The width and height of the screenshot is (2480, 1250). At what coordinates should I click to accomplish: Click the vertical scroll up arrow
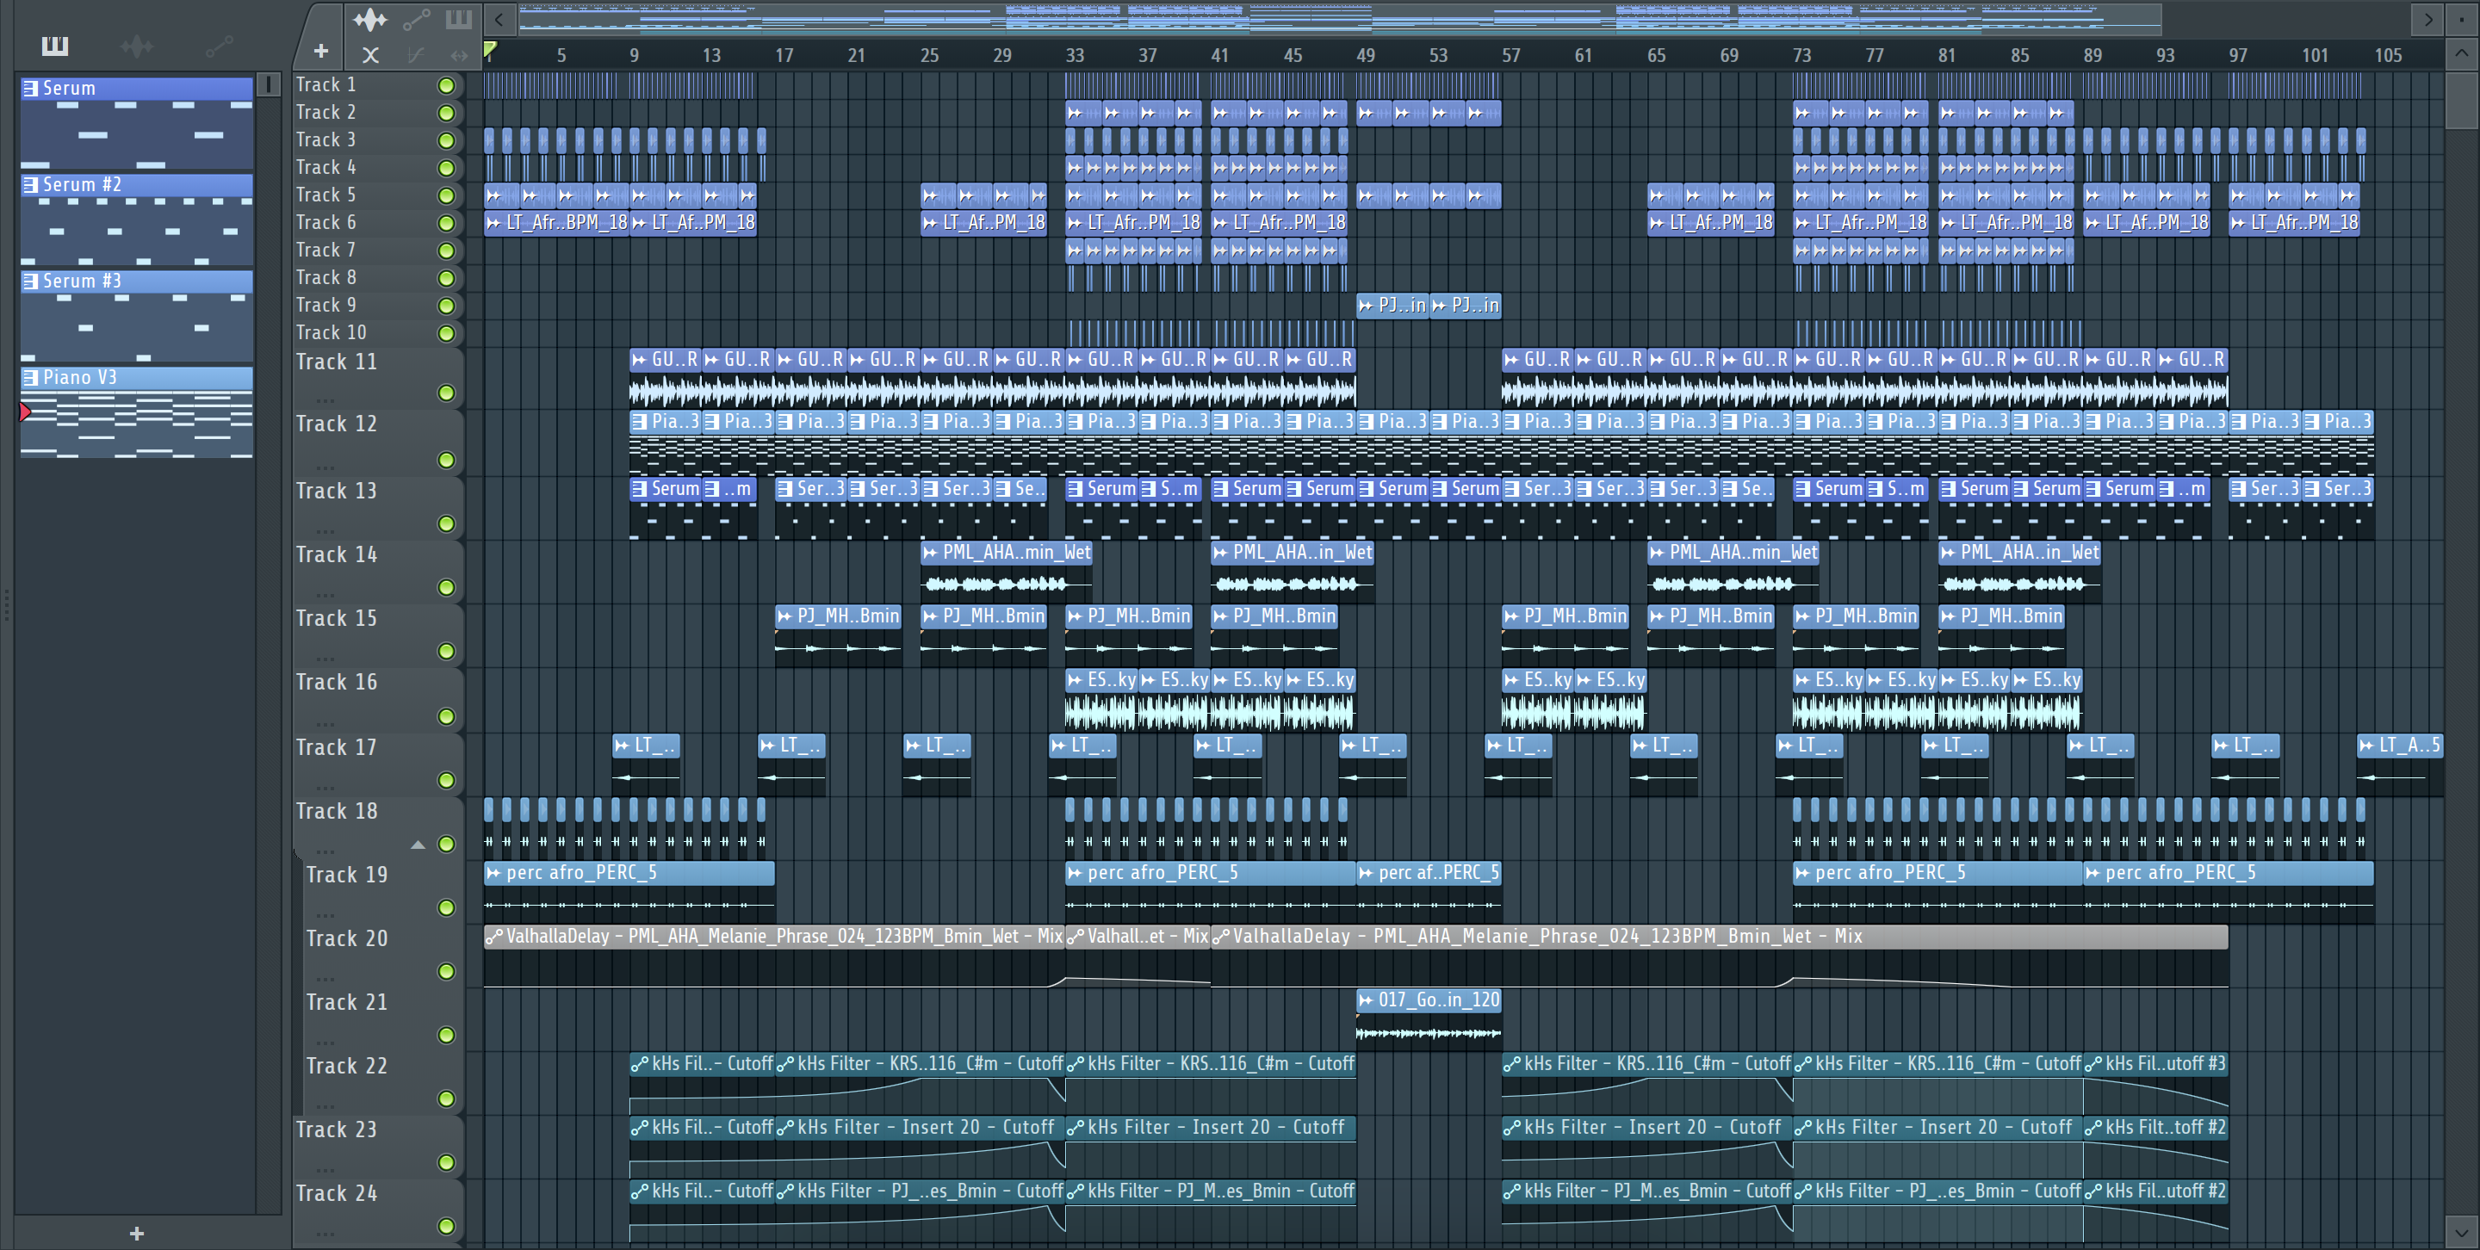click(2462, 54)
